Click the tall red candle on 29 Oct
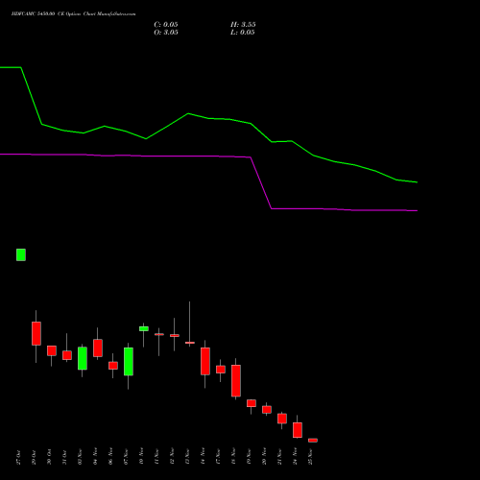480x480 pixels. click(x=36, y=333)
